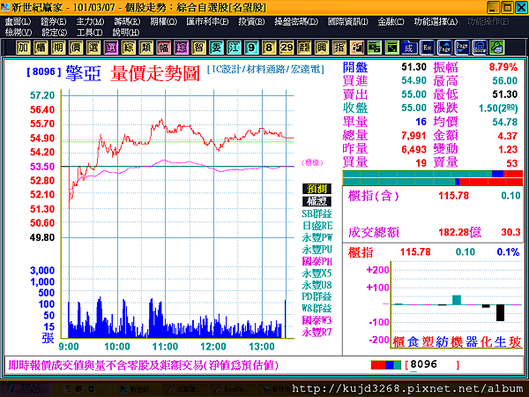Select the 永豐R7 warrant link
The height and width of the screenshot is (397, 529).
[x=317, y=333]
